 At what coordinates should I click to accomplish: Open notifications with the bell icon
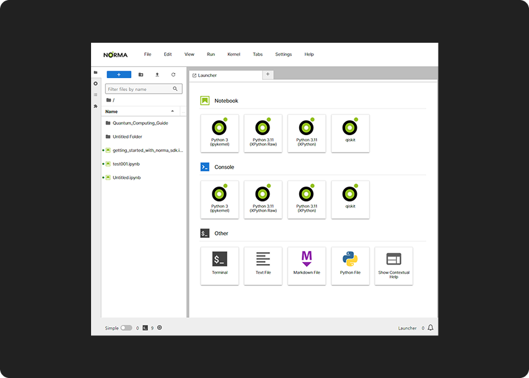click(431, 328)
